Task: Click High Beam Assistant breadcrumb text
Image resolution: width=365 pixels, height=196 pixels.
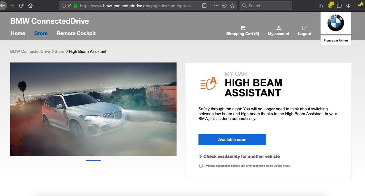Action: 88,51
